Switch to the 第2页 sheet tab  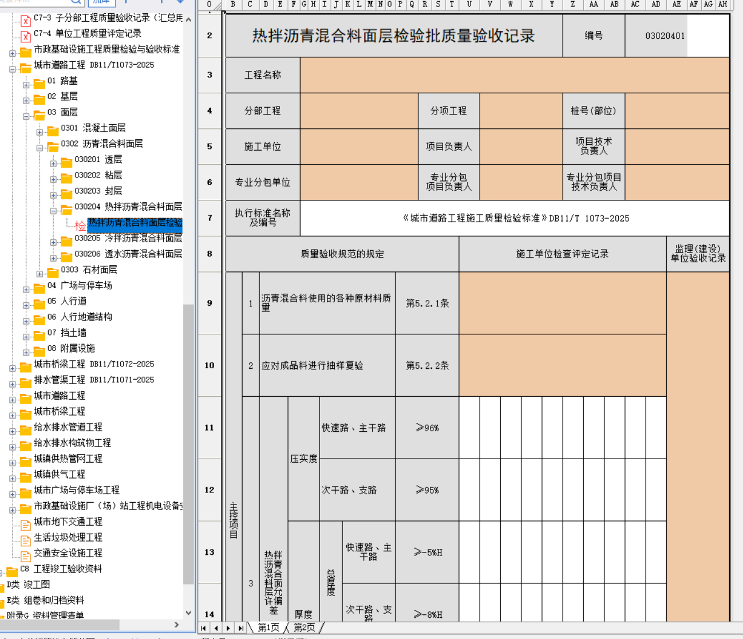(x=305, y=628)
